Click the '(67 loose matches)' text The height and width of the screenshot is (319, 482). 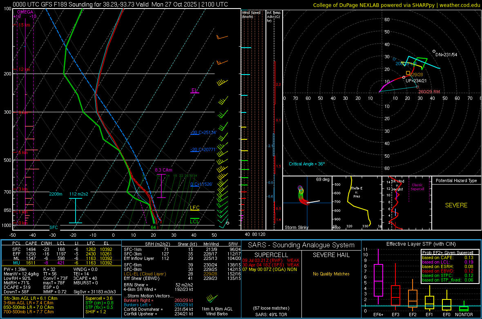pyautogui.click(x=271, y=308)
